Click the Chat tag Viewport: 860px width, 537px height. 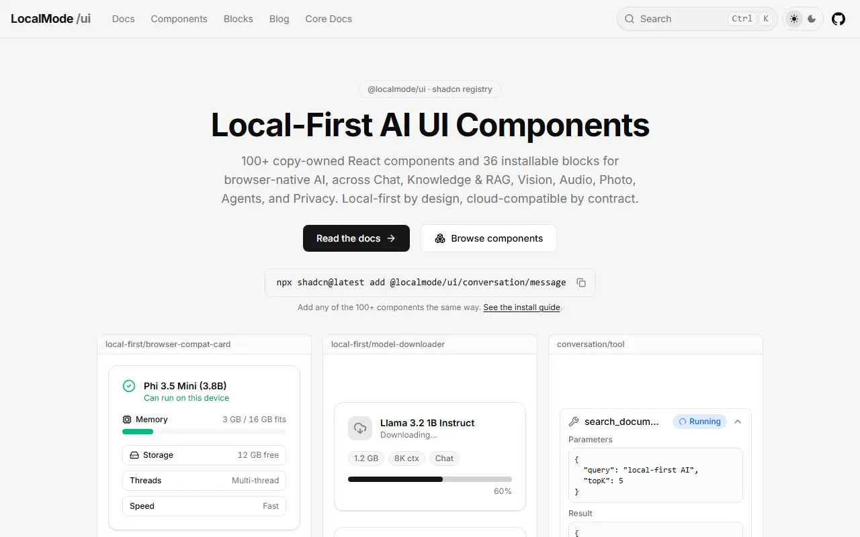click(x=444, y=458)
